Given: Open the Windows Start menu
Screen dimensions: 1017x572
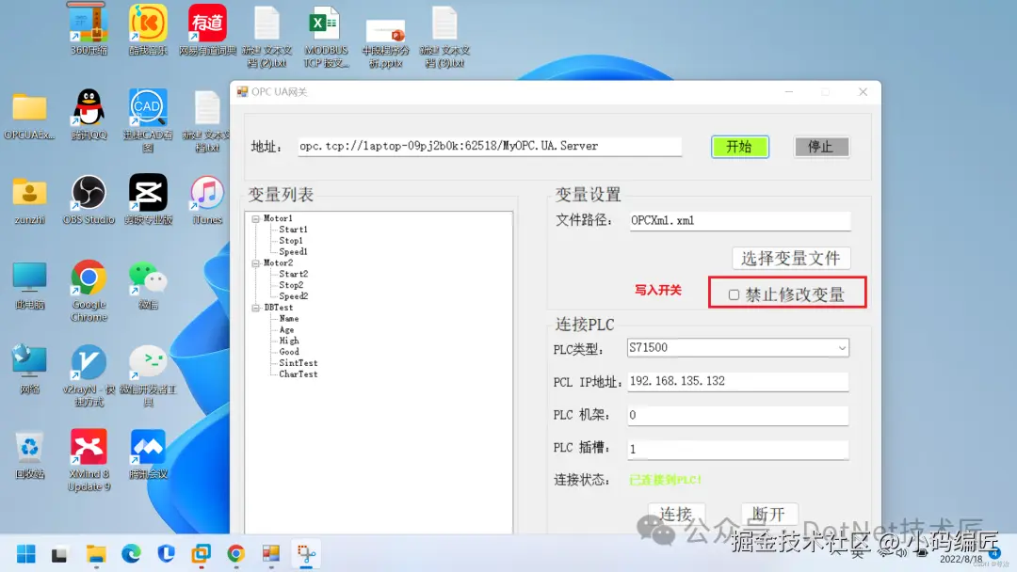Looking at the screenshot, I should point(26,554).
